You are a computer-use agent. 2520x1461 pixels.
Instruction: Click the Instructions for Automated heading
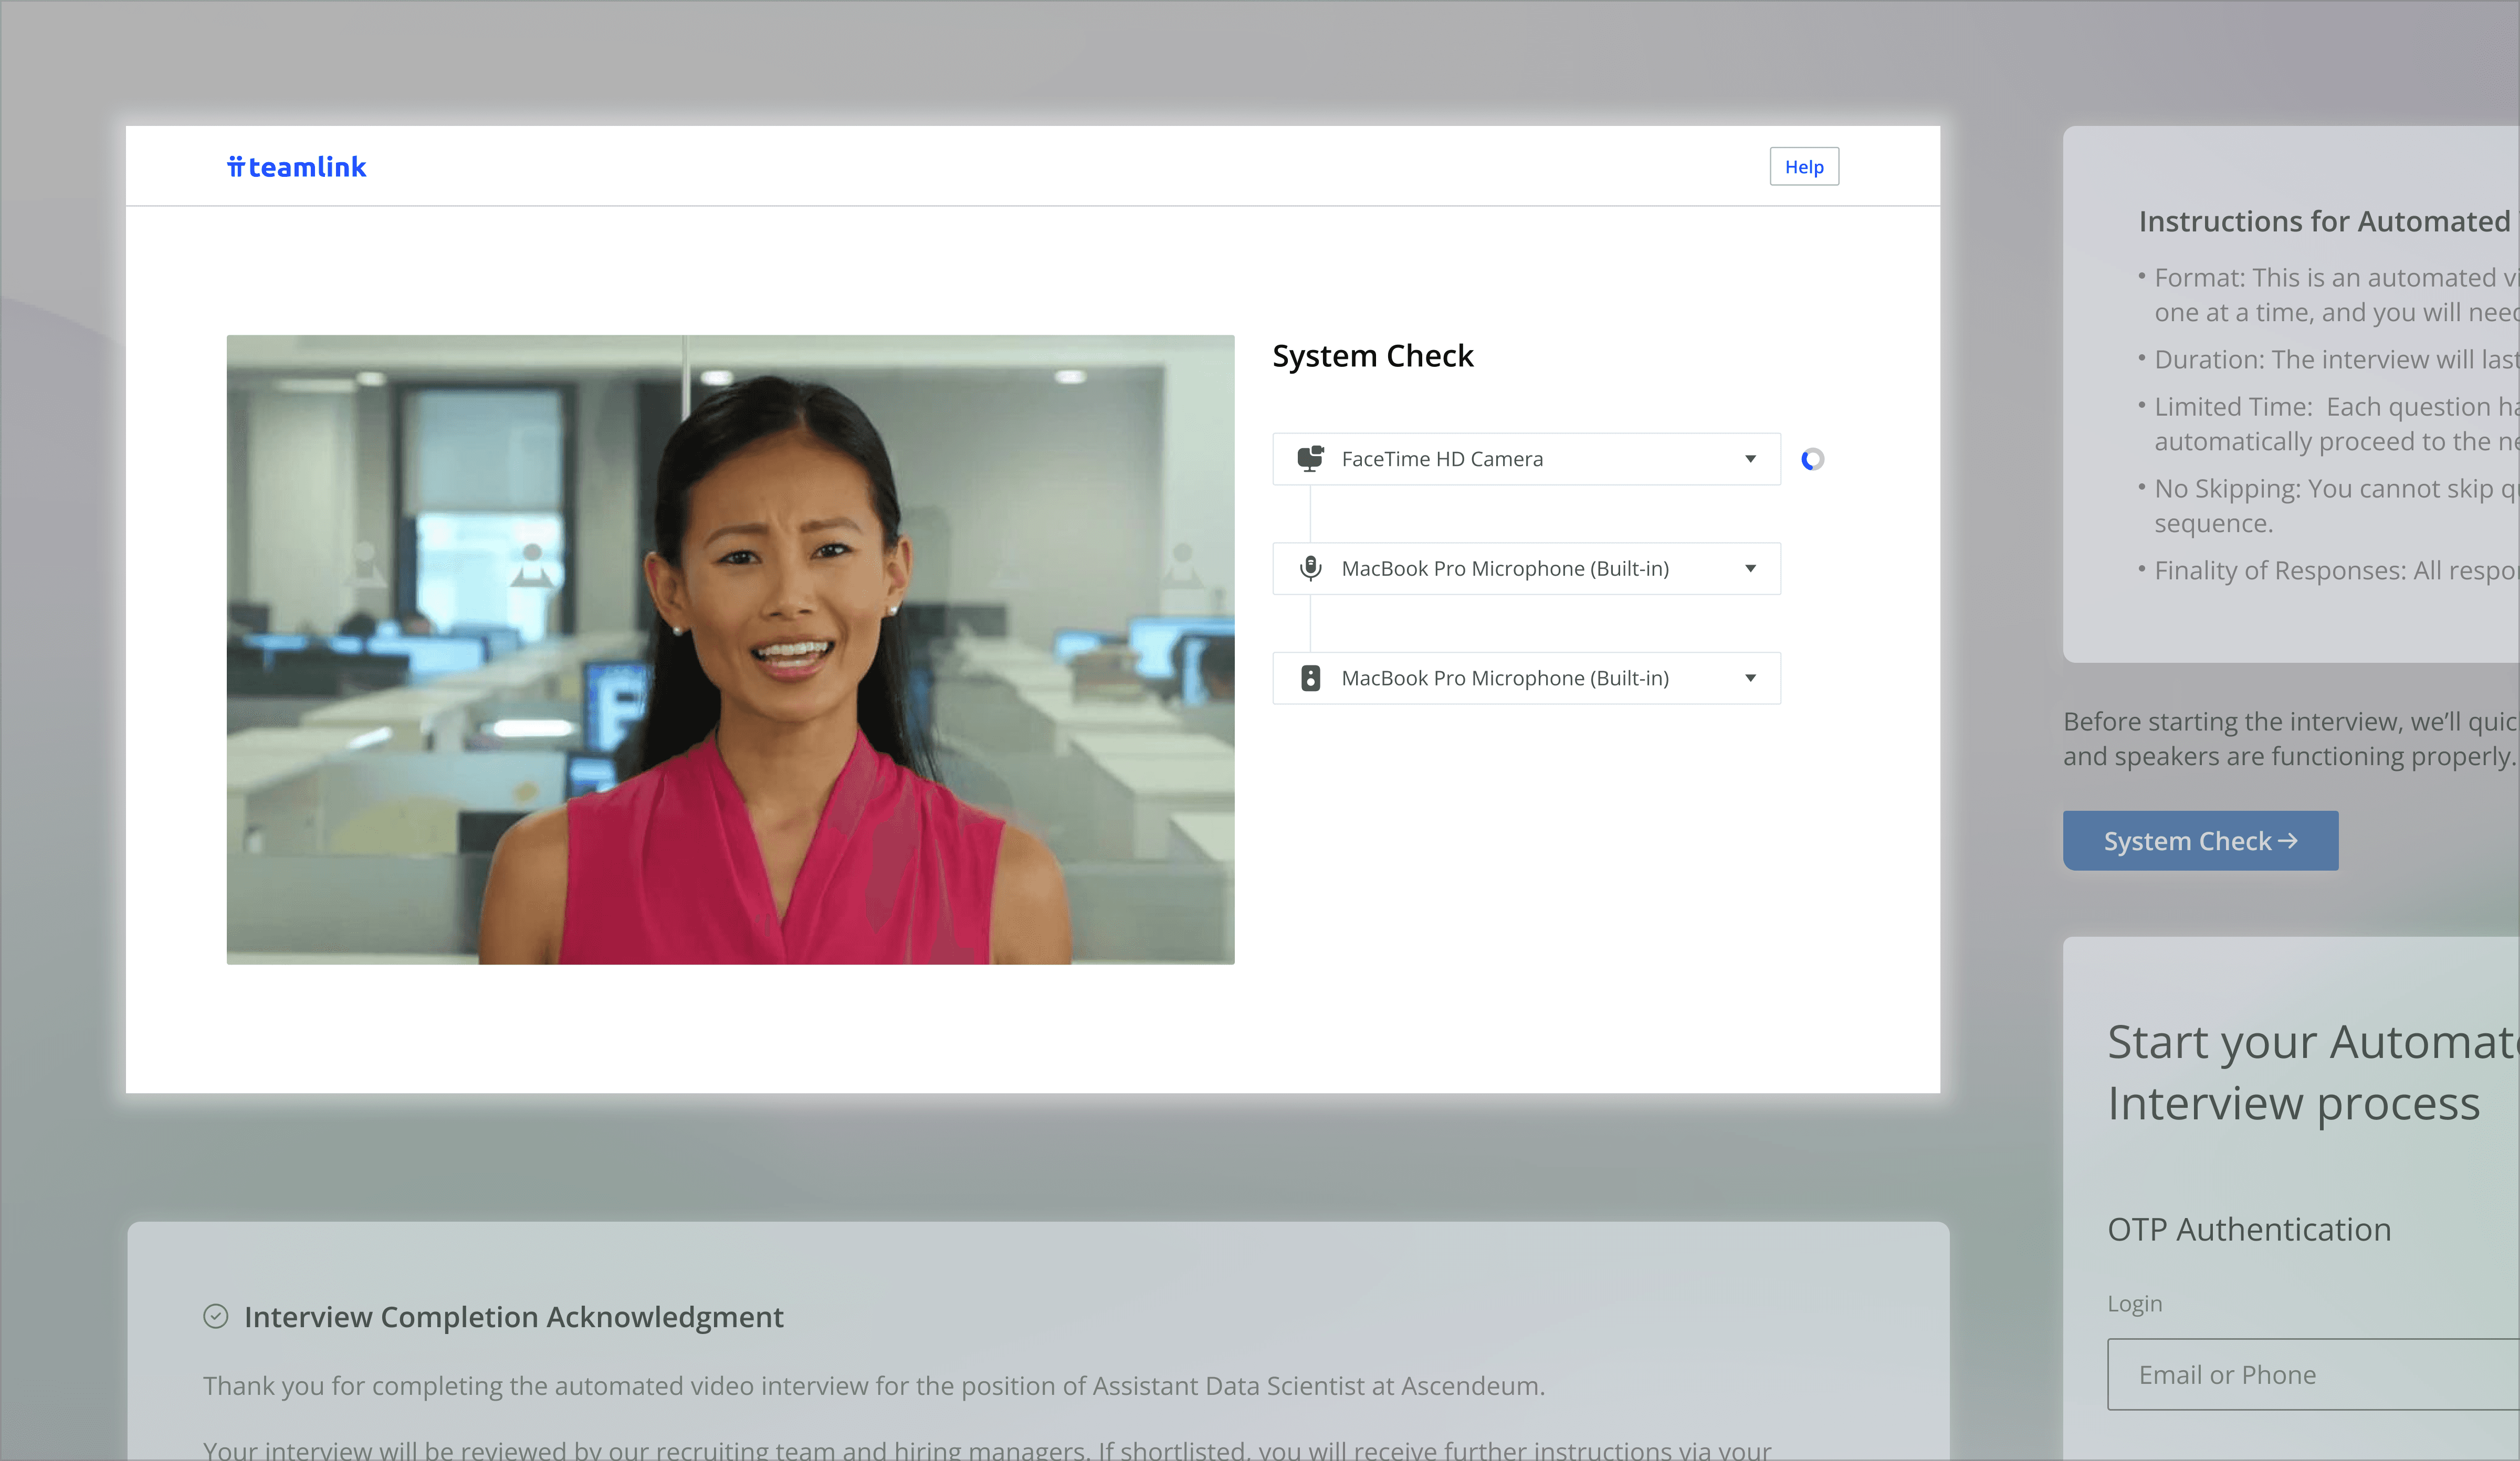2324,221
